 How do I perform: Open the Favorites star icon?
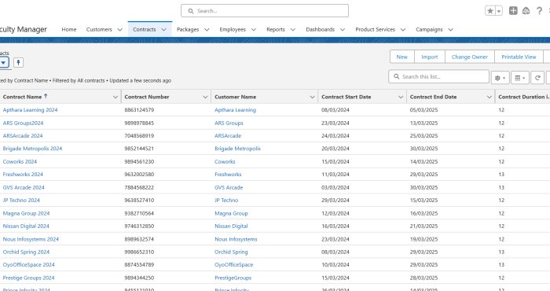point(490,11)
